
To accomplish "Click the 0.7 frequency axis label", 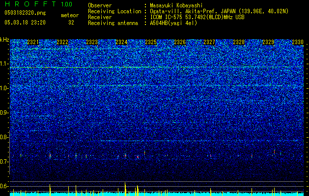I will 4,162.
